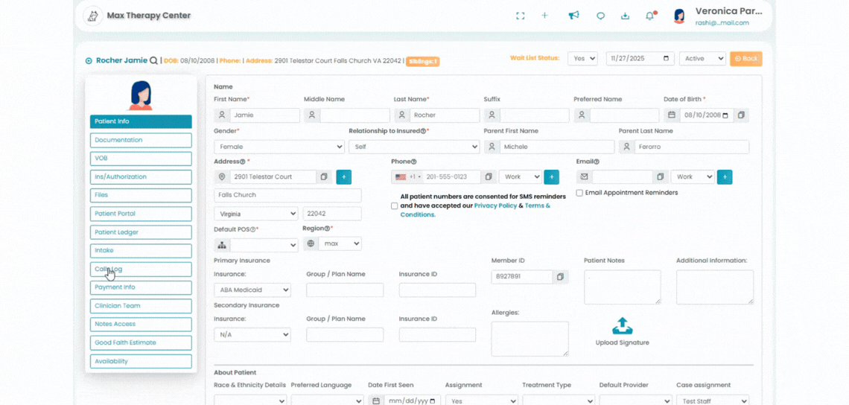Select the Patient Info tab
The image size is (849, 405).
[x=141, y=122]
